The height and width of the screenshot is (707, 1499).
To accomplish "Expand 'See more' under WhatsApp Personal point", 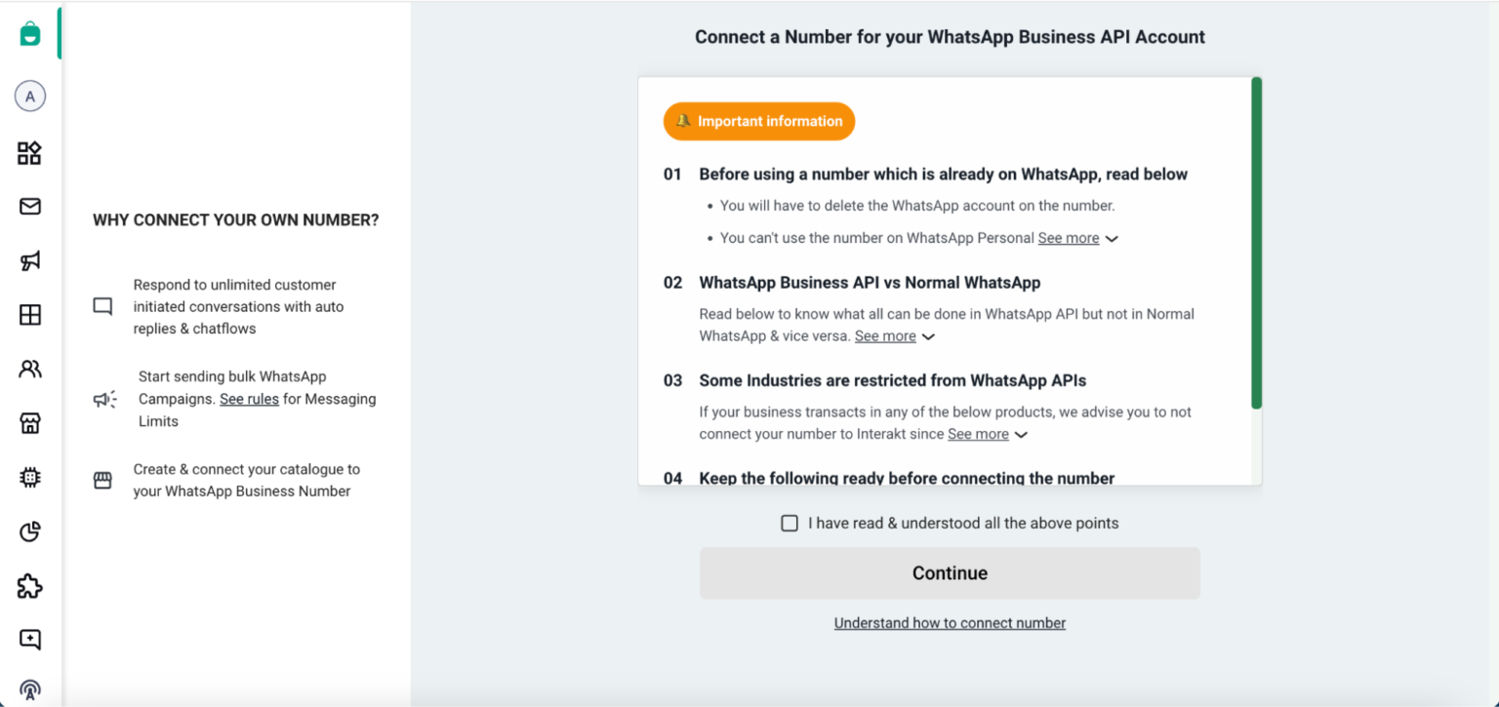I will [x=1070, y=237].
